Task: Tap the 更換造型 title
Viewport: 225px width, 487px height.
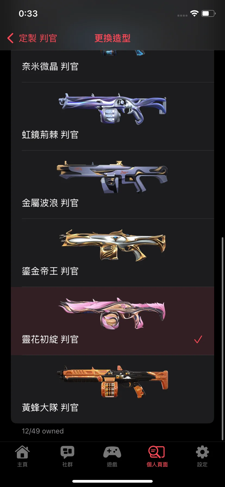Action: click(x=112, y=38)
